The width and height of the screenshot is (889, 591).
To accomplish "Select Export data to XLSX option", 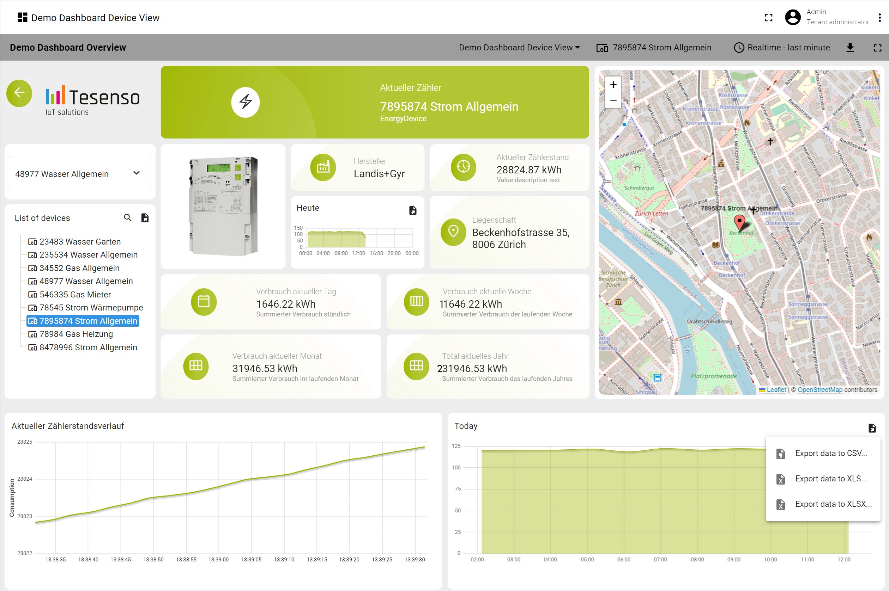I will click(833, 504).
